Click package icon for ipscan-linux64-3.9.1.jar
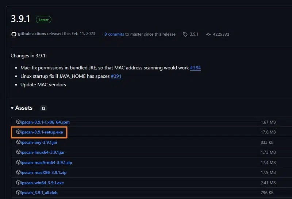 coord(18,152)
